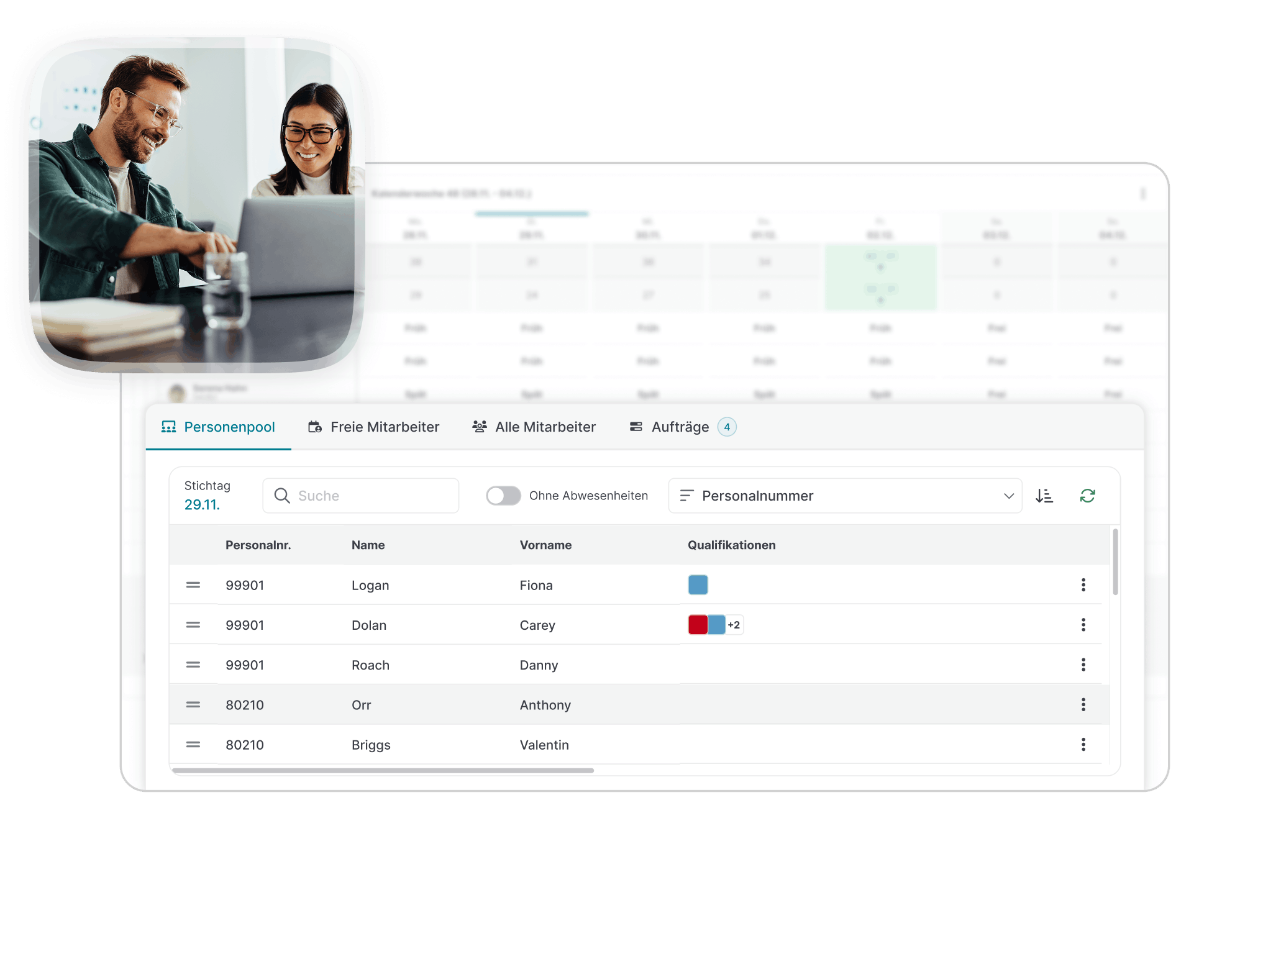The height and width of the screenshot is (954, 1281).
Task: Click the drag handle on the Roach row
Action: pyautogui.click(x=193, y=665)
